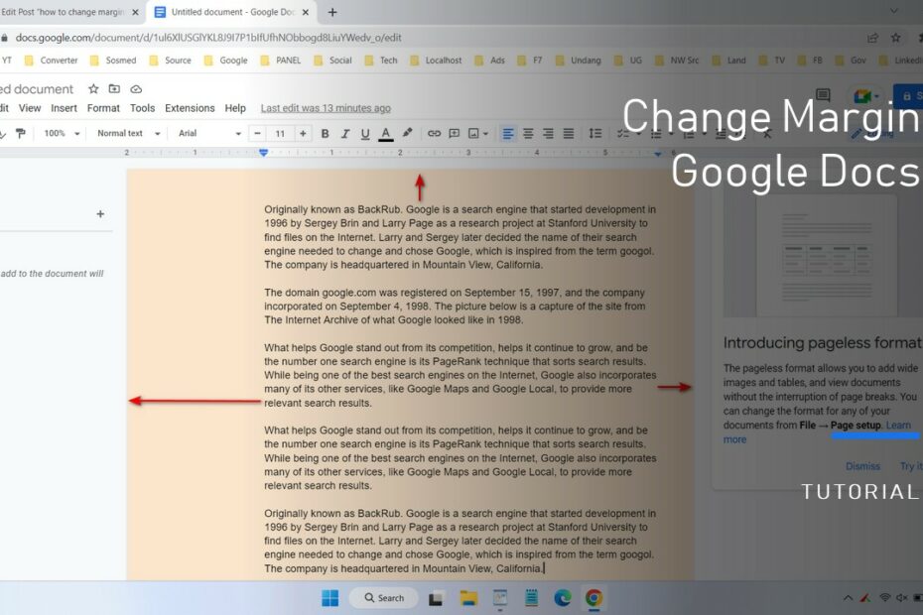Screen dimensions: 923x615
Task: Expand hidden system tray icons chevron
Action: click(x=848, y=598)
